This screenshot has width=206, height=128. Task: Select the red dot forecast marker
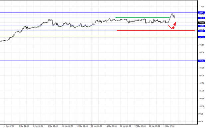pyautogui.click(x=173, y=28)
